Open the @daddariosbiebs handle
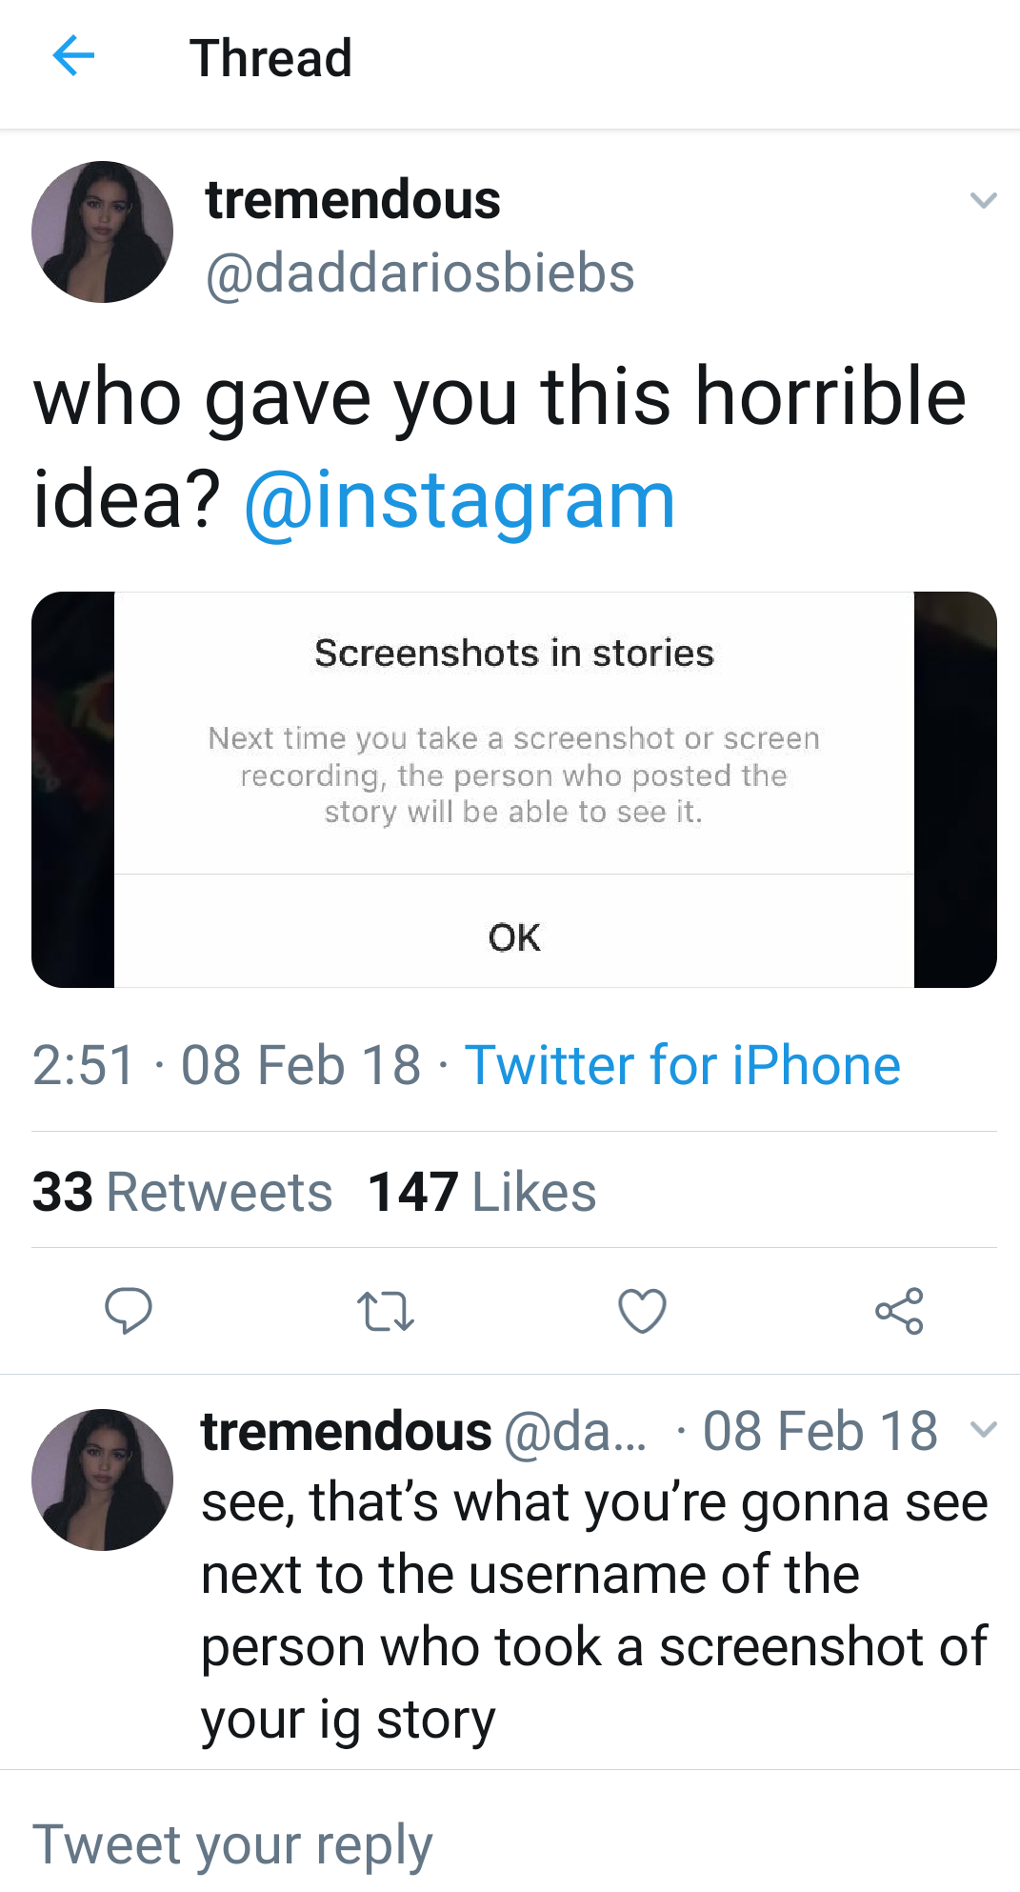This screenshot has height=1892, width=1020. [420, 273]
